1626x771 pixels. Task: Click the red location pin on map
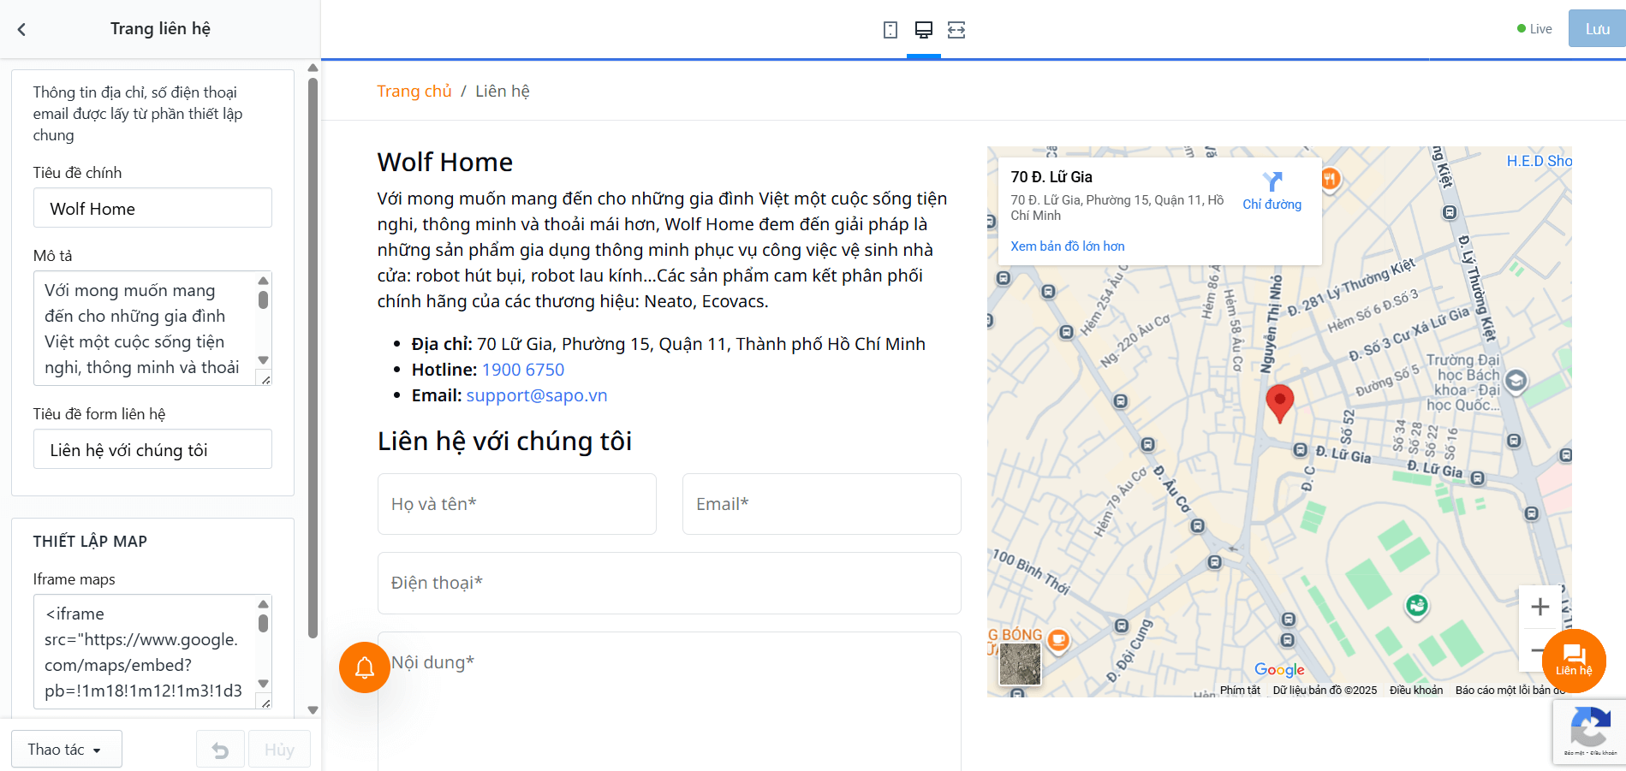(1279, 403)
